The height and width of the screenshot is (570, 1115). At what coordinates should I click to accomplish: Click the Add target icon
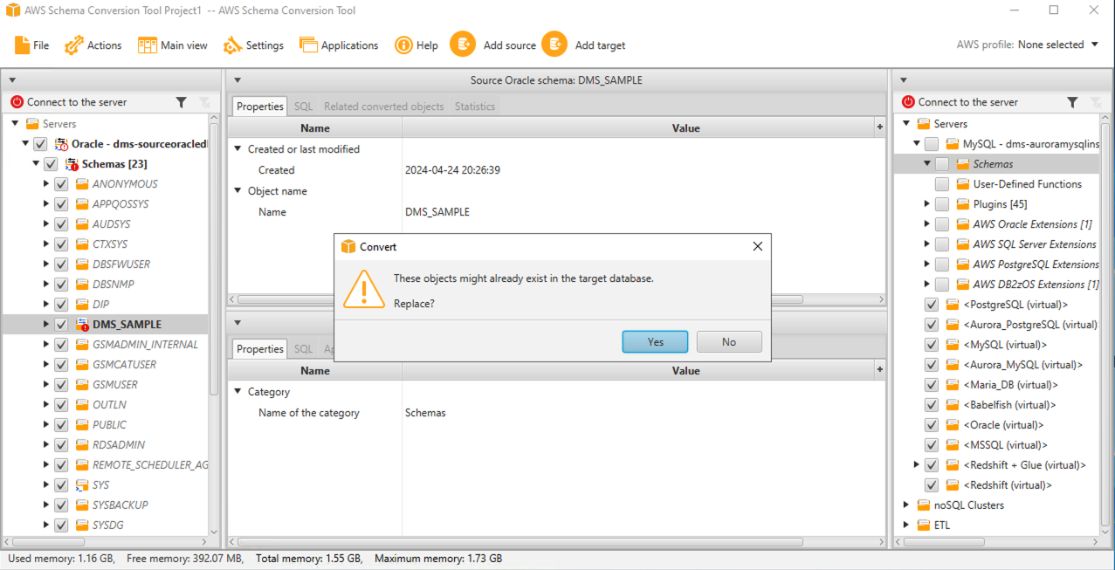pyautogui.click(x=554, y=45)
